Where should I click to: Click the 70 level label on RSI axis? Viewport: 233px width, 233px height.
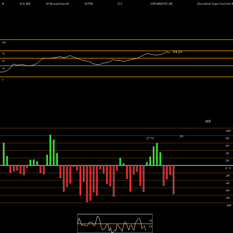click(3, 54)
